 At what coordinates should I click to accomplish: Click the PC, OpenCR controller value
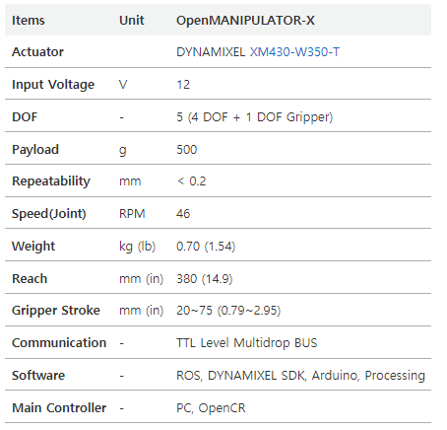click(211, 408)
